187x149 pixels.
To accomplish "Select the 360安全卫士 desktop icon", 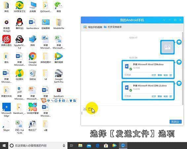I will [19, 7].
